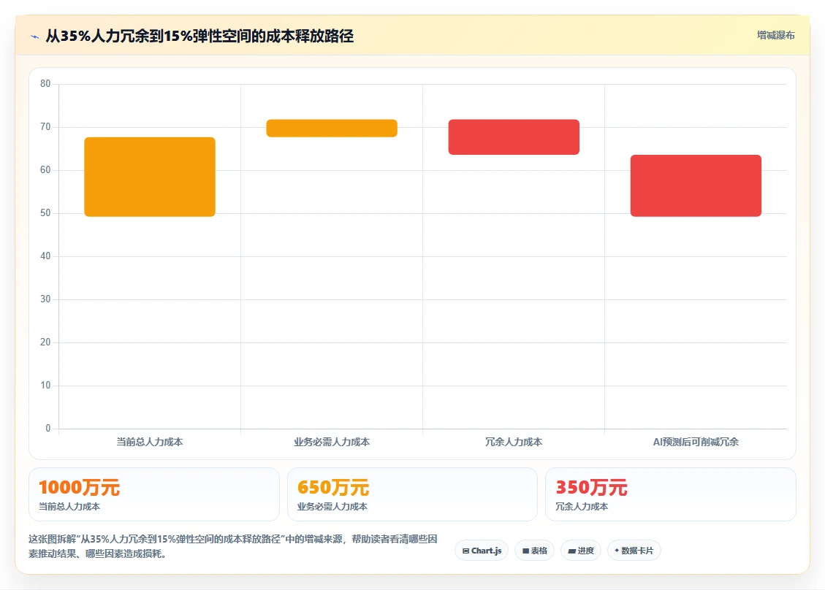Click the 表格 tag chip

[x=535, y=551]
